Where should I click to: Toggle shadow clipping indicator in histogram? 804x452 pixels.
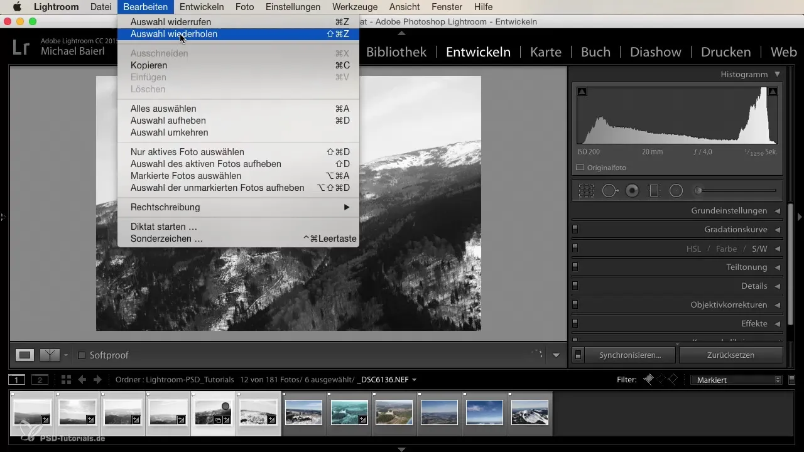[582, 92]
